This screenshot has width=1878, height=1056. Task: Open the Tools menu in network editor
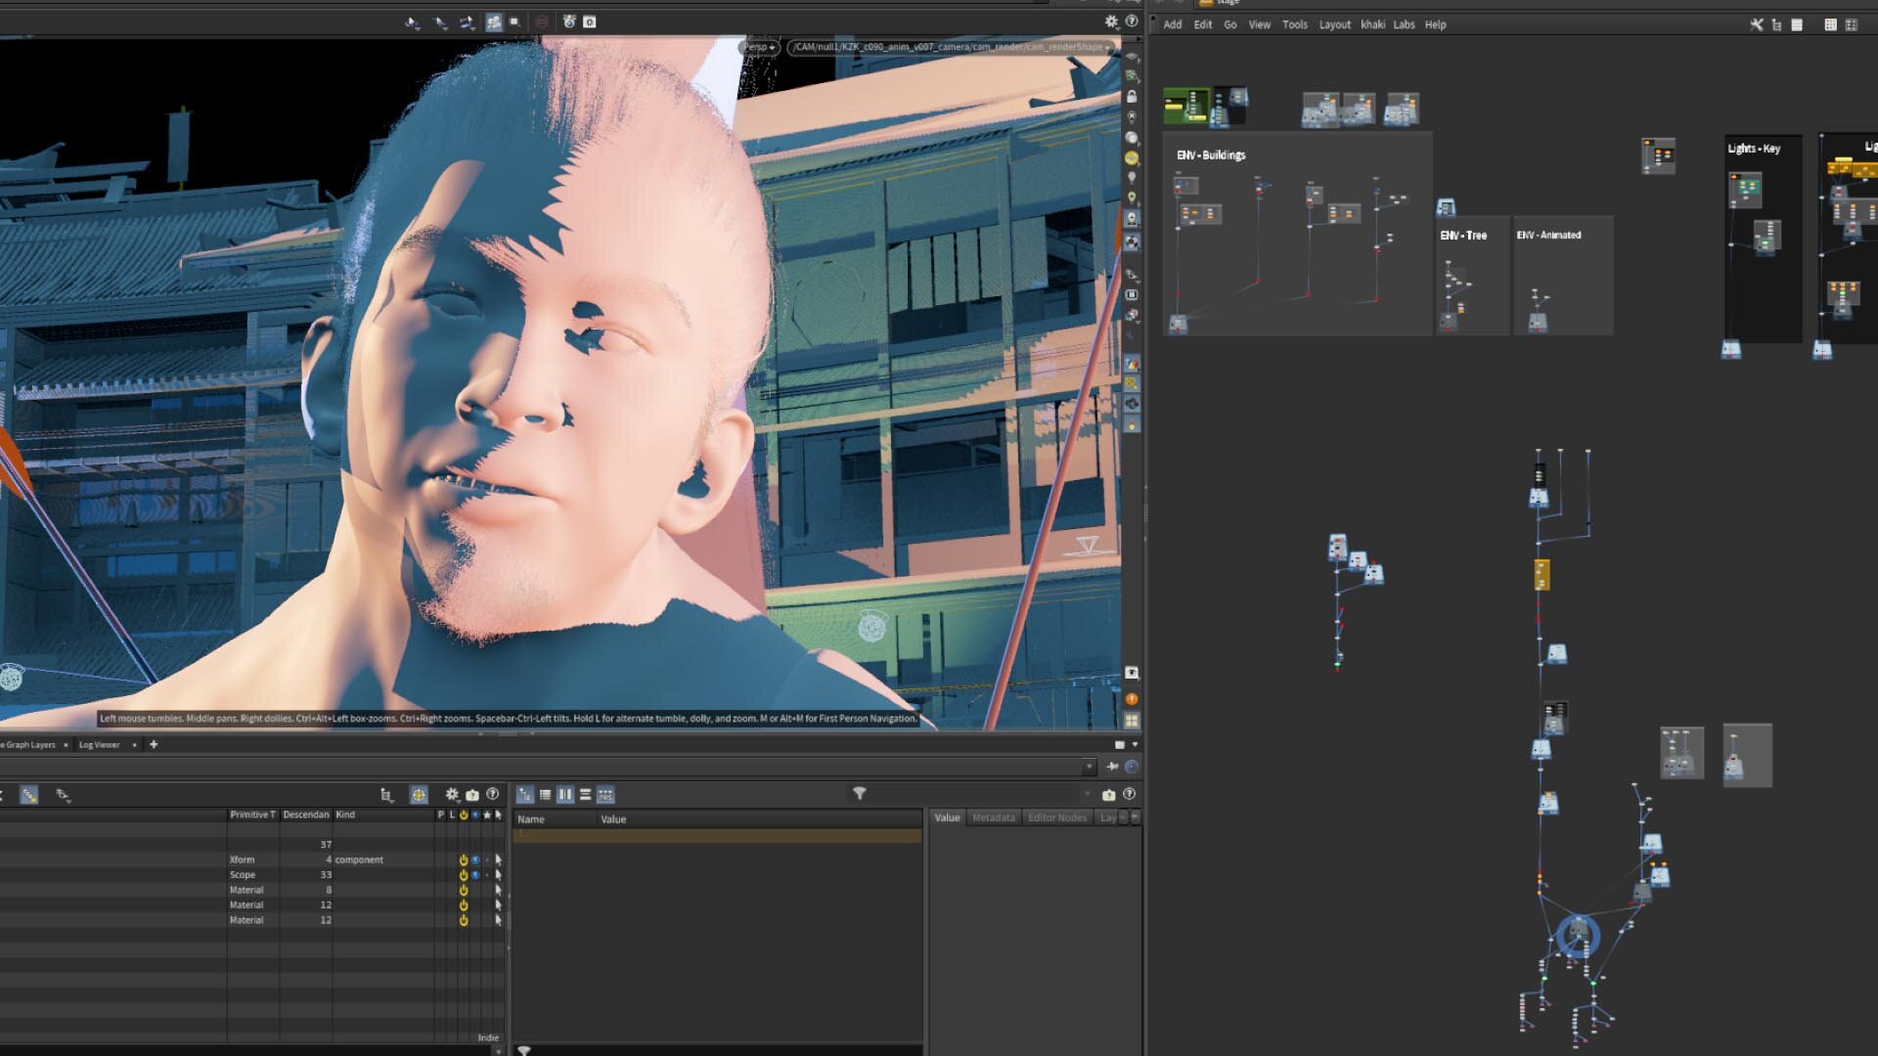coord(1294,24)
